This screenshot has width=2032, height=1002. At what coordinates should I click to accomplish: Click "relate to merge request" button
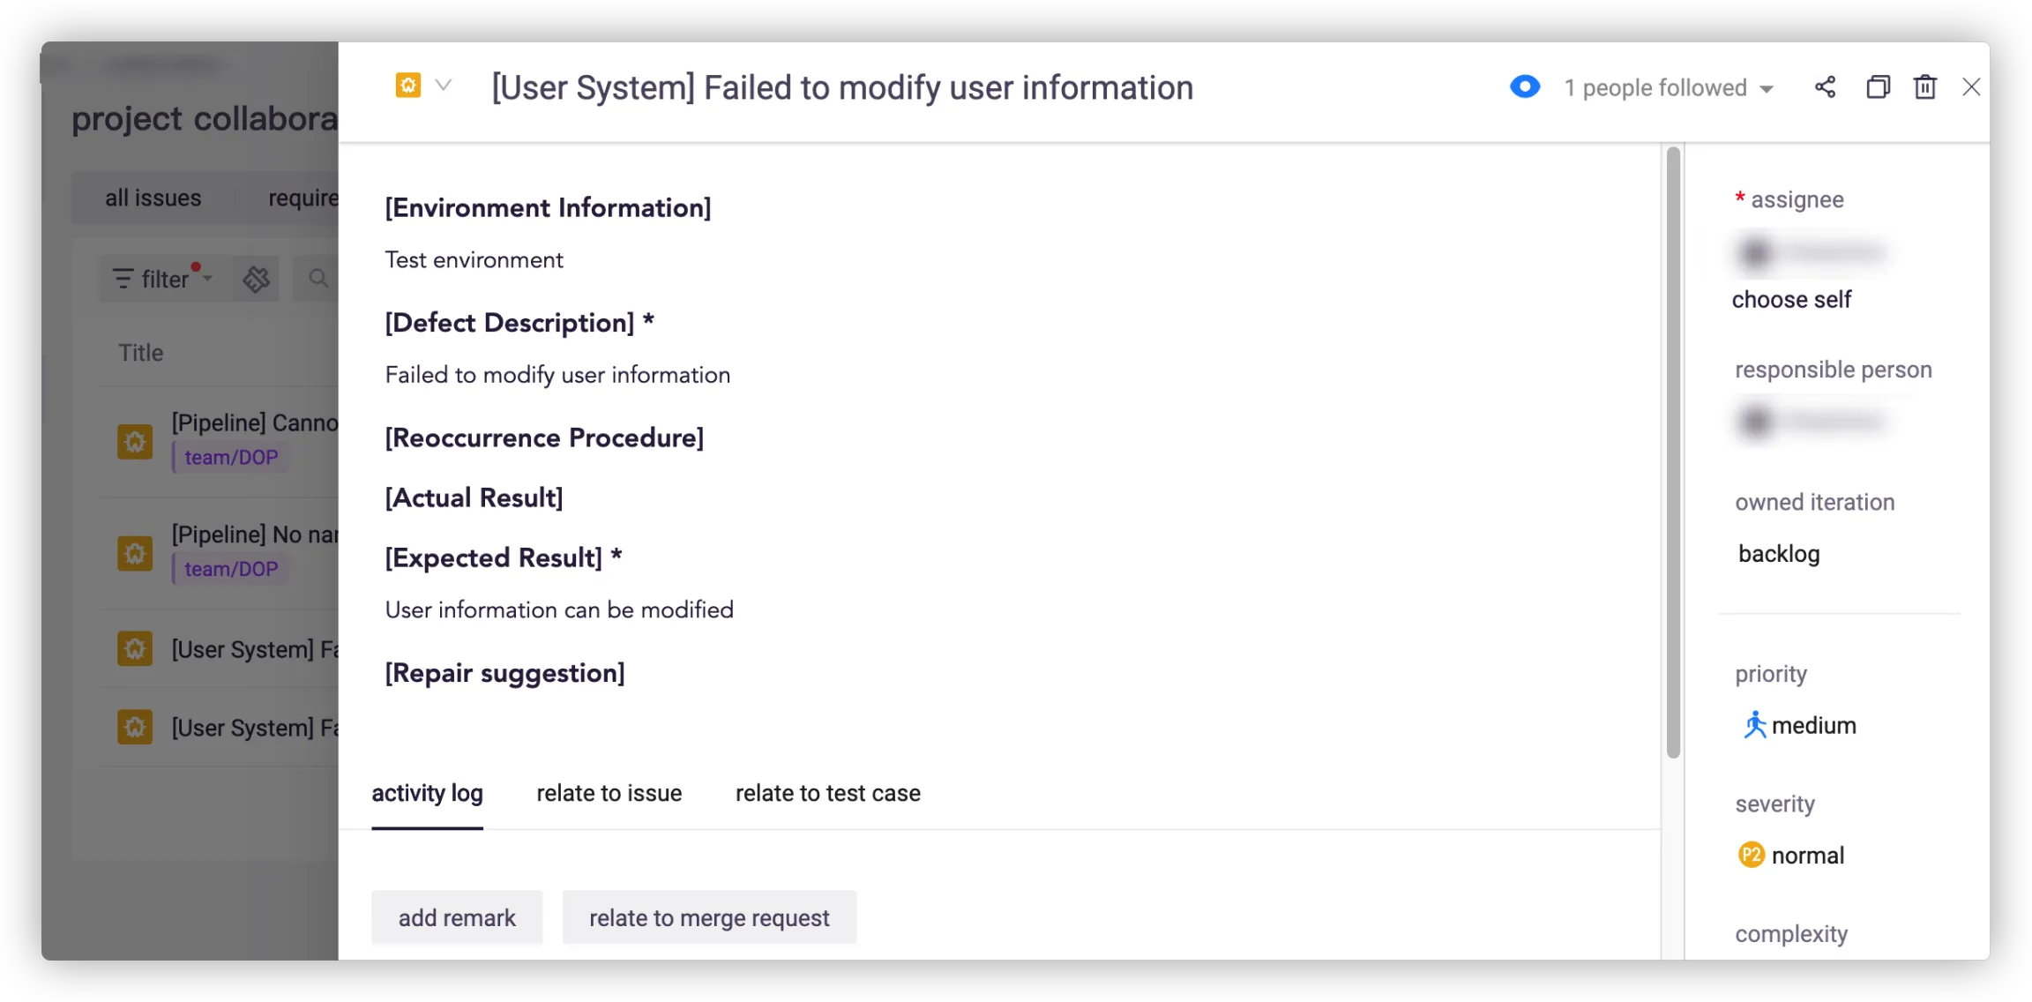[x=709, y=917]
